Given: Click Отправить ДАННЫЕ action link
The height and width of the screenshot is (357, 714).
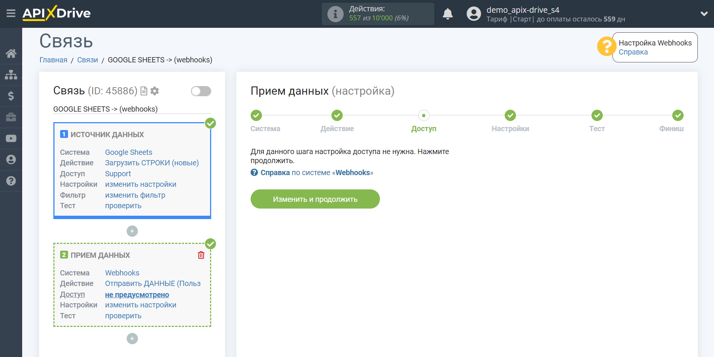Looking at the screenshot, I should coord(153,283).
